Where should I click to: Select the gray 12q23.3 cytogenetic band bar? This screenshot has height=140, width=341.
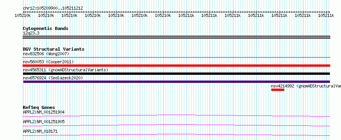click(x=176, y=37)
